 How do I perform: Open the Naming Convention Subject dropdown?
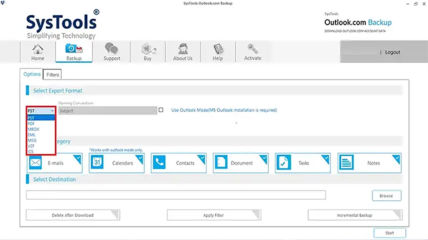[x=108, y=111]
